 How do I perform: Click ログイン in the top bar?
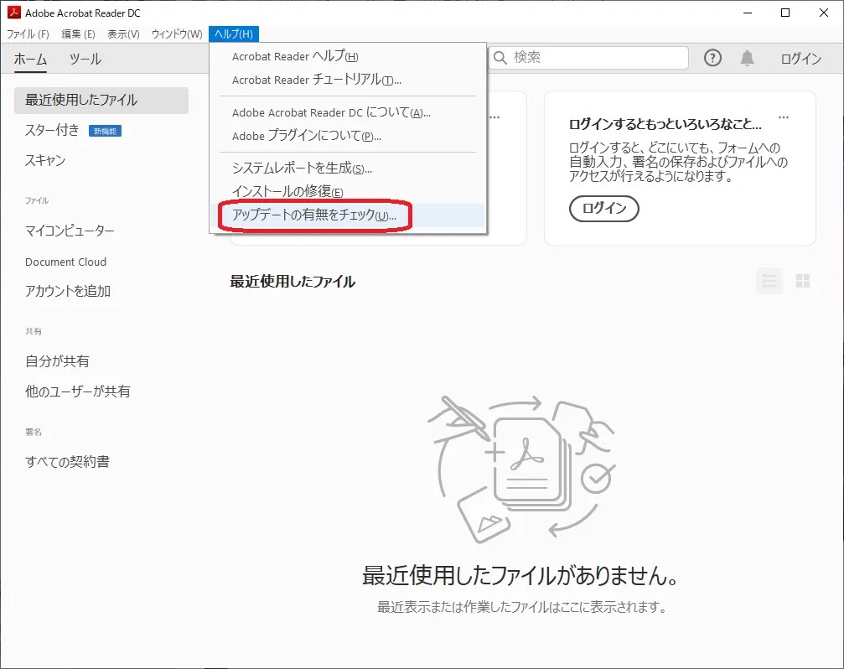click(801, 58)
